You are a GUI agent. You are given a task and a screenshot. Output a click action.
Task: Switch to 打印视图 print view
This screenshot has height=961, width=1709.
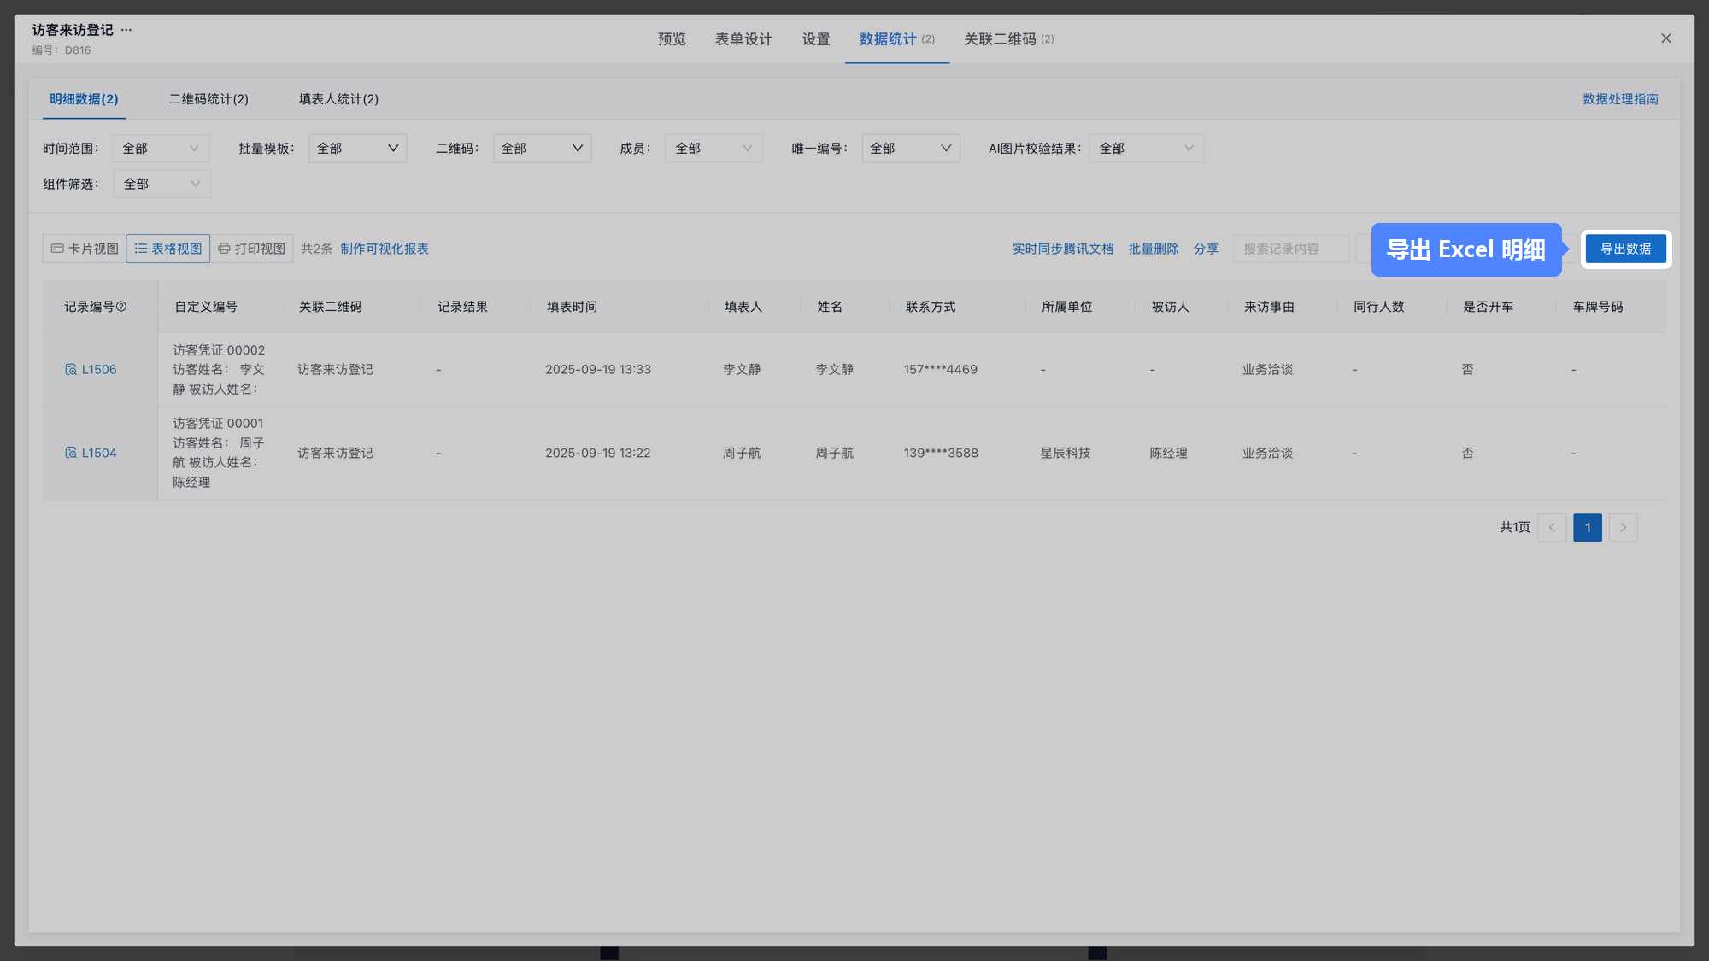(x=251, y=249)
